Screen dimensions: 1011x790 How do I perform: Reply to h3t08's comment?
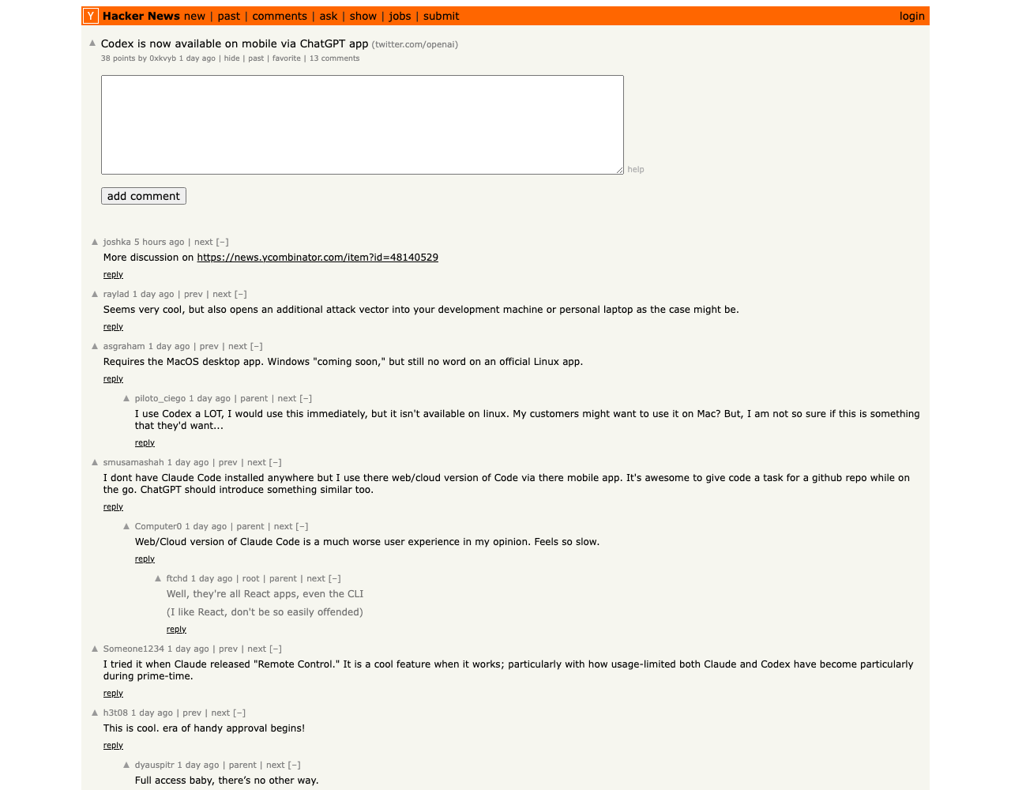[x=113, y=746]
